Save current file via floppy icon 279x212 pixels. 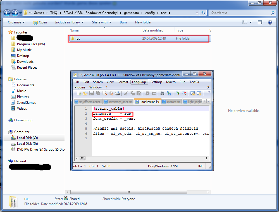(91, 93)
